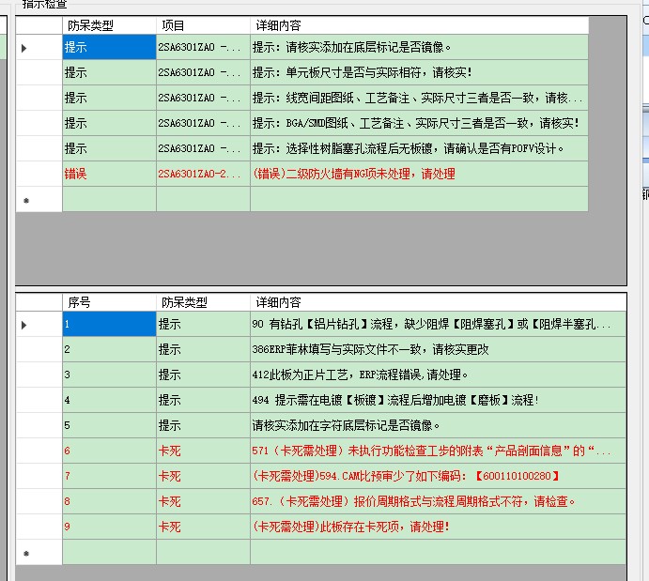Click project cell in 单元板尺寸 row

pyautogui.click(x=203, y=73)
